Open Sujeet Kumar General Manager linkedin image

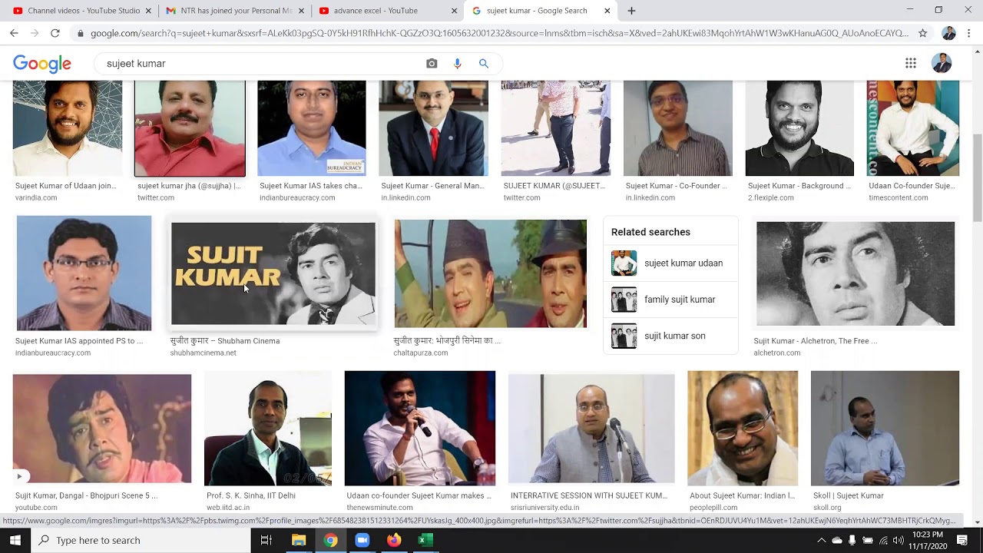pyautogui.click(x=433, y=128)
